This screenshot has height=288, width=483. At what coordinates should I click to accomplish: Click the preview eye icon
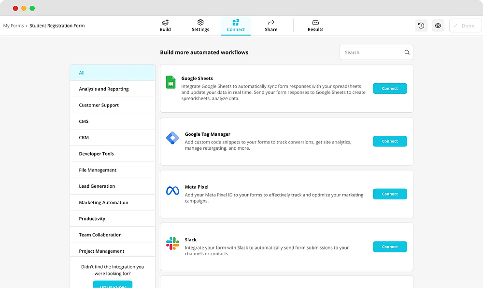(438, 26)
